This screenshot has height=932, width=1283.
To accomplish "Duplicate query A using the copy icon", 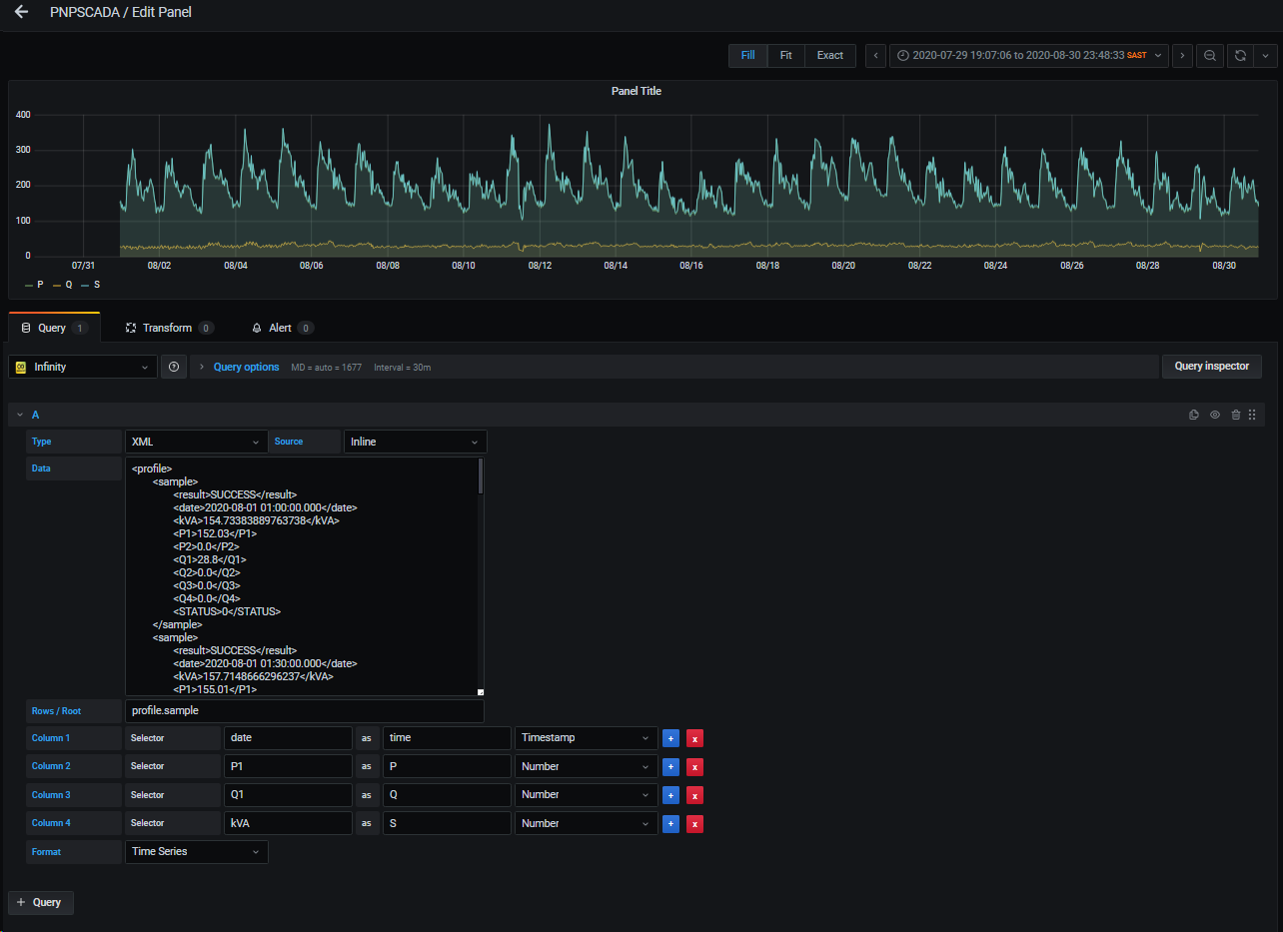I will click(x=1193, y=414).
